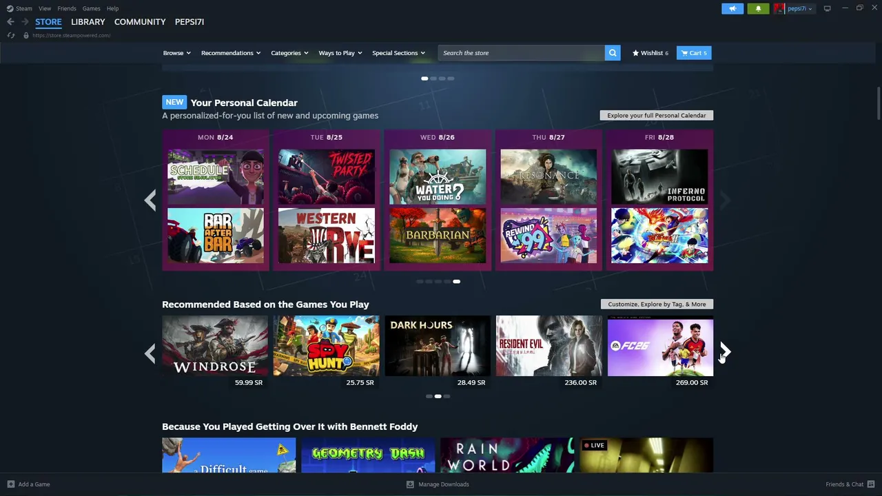
Task: Open the Categories dropdown
Action: pyautogui.click(x=289, y=53)
